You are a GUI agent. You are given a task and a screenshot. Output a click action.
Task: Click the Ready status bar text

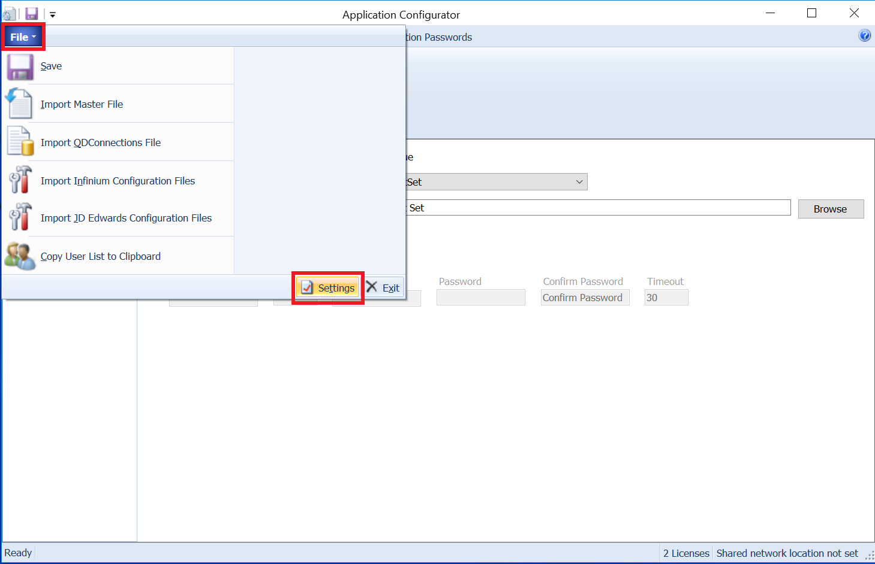18,553
